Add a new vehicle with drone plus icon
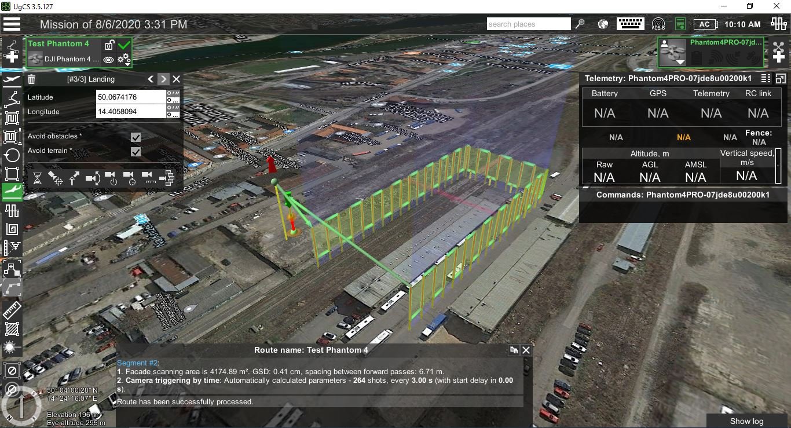Image resolution: width=791 pixels, height=428 pixels. pos(778,52)
